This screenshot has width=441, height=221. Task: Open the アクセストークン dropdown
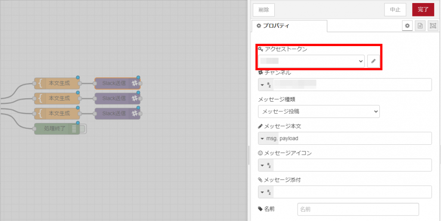point(311,61)
